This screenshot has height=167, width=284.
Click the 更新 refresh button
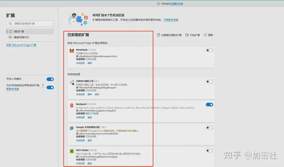click(208, 35)
